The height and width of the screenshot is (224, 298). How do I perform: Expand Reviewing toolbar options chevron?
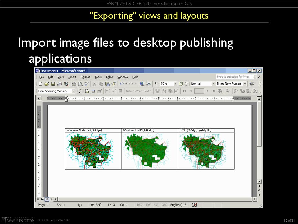click(80, 91)
